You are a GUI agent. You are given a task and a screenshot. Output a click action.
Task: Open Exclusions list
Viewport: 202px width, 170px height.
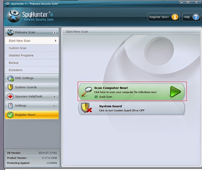32,70
